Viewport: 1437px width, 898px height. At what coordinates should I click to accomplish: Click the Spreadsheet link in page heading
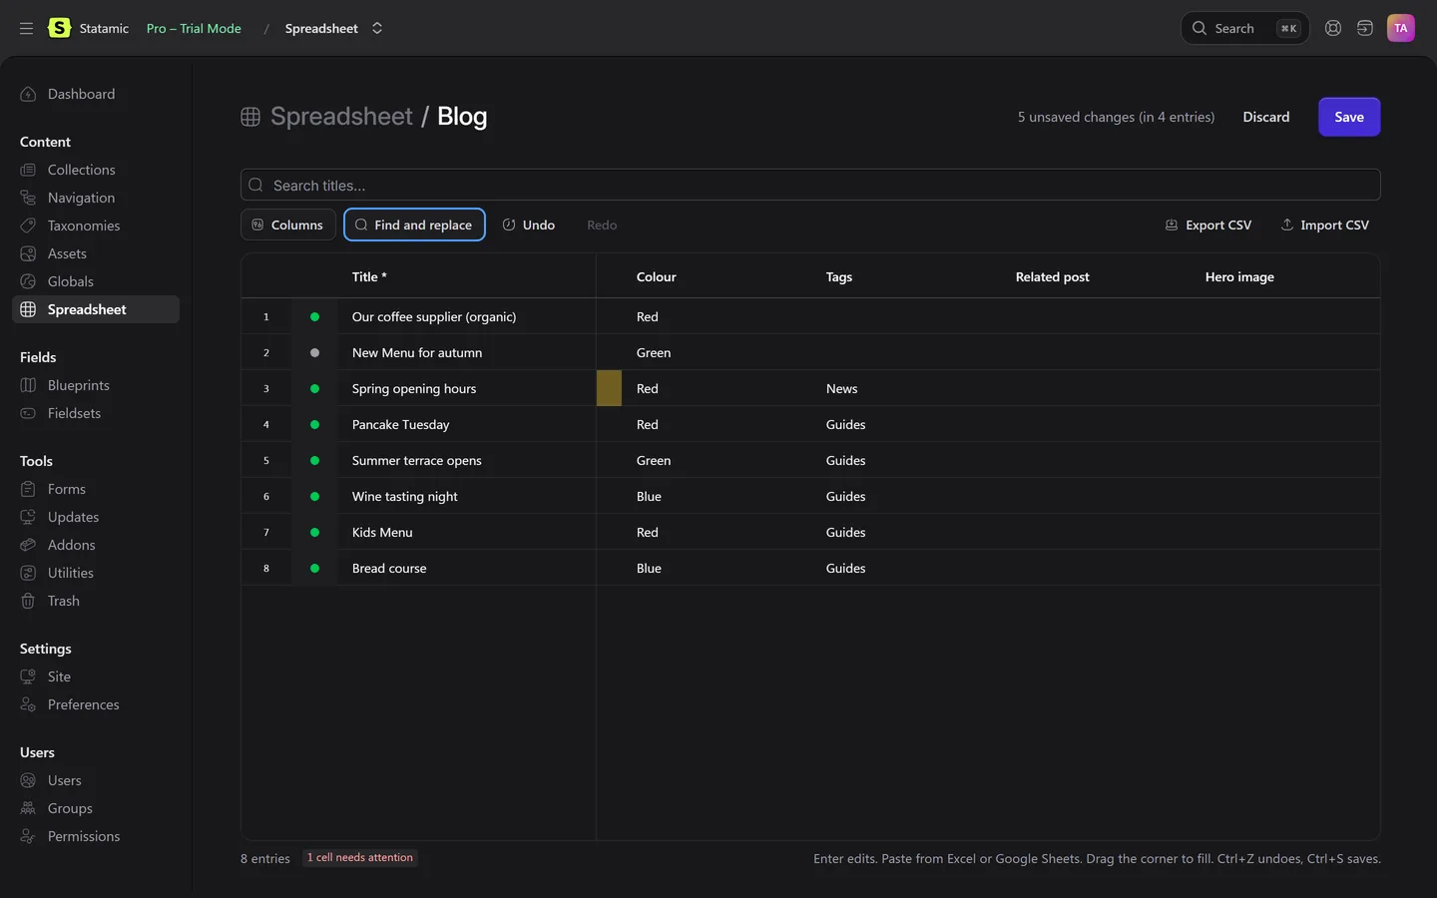tap(341, 117)
